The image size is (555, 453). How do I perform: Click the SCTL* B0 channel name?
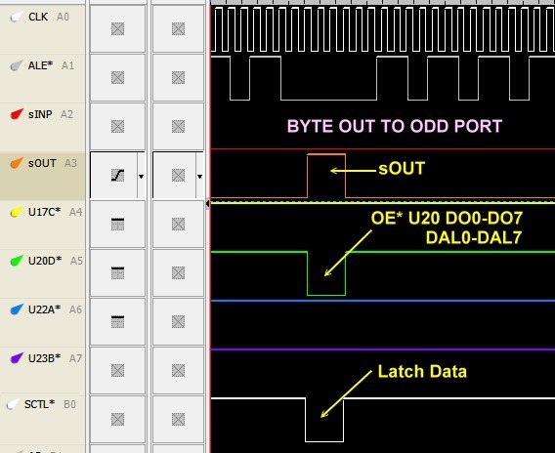click(x=39, y=404)
